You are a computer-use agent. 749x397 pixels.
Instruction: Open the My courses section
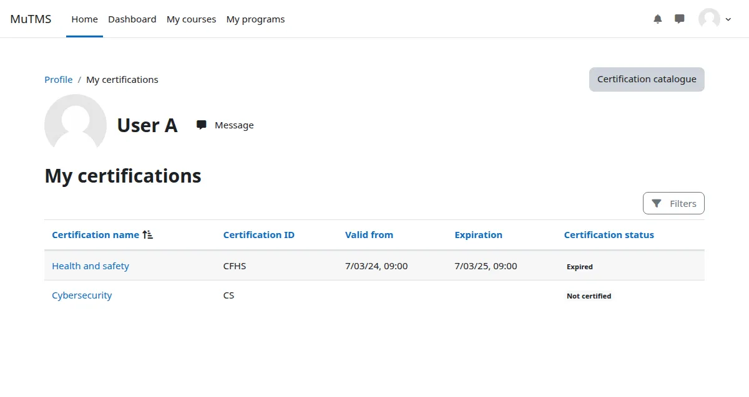[x=191, y=19]
